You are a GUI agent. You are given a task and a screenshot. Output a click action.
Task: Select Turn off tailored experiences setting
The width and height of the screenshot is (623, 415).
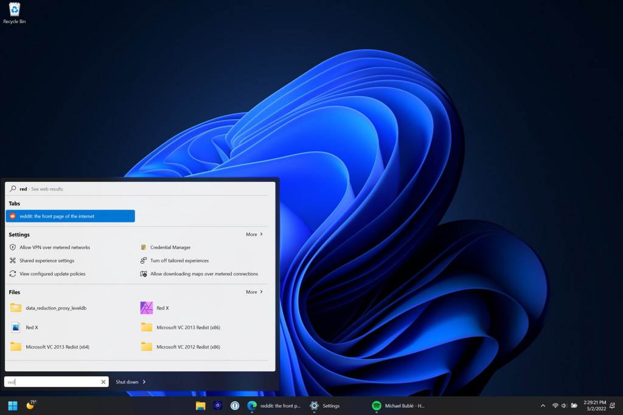(179, 261)
